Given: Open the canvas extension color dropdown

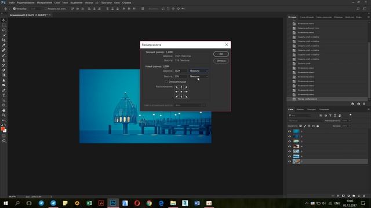Looking at the screenshot, I should coord(188,105).
